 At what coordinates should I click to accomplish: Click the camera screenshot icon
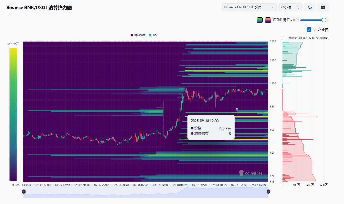[x=323, y=7]
